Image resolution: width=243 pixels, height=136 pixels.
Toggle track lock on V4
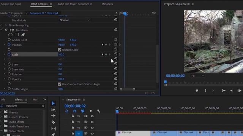73,116
